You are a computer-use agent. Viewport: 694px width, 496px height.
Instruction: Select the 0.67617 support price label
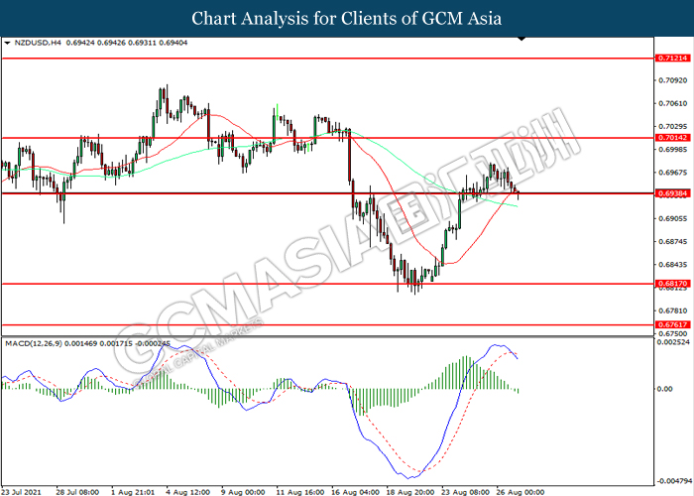[x=672, y=324]
